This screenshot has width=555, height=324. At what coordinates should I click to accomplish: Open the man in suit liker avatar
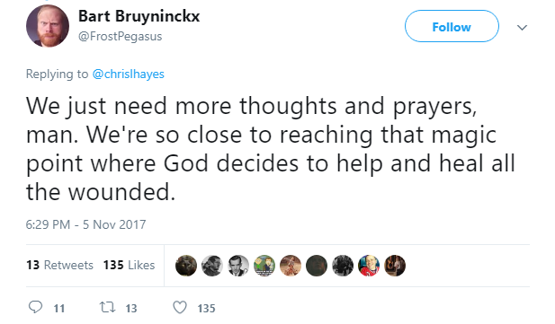click(238, 266)
